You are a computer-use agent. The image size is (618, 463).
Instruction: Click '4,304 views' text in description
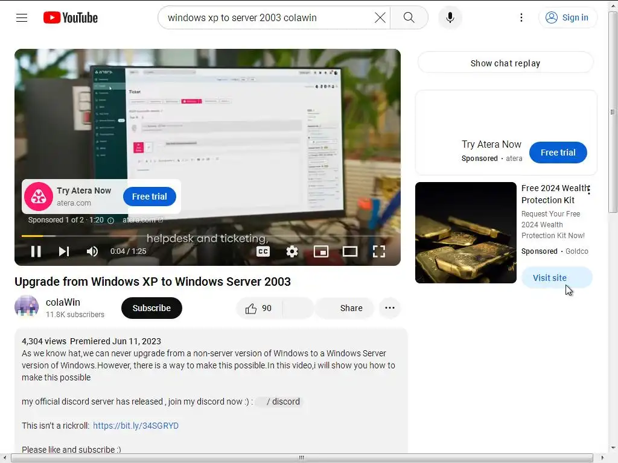tap(43, 341)
